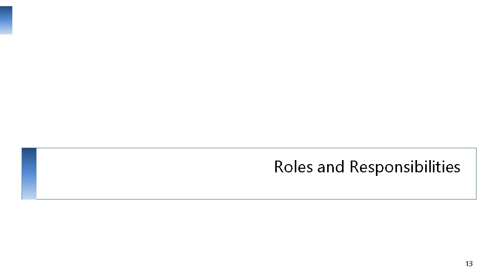Click the right edge of the title box

point(476,173)
